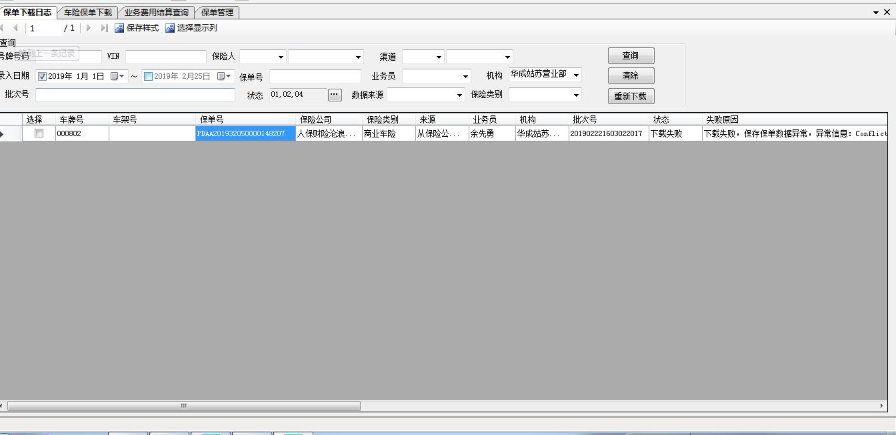The width and height of the screenshot is (896, 435).
Task: Switch to 保单管理 tab
Action: point(217,12)
